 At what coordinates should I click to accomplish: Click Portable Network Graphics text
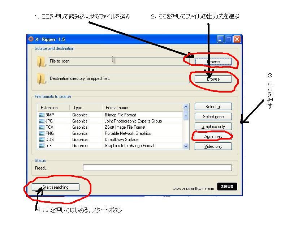pos(128,133)
